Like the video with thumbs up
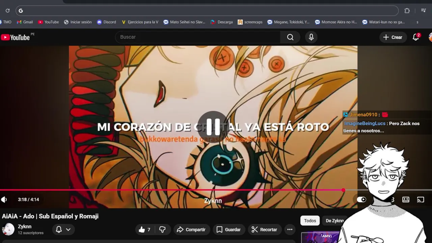432x243 pixels. coord(145,230)
